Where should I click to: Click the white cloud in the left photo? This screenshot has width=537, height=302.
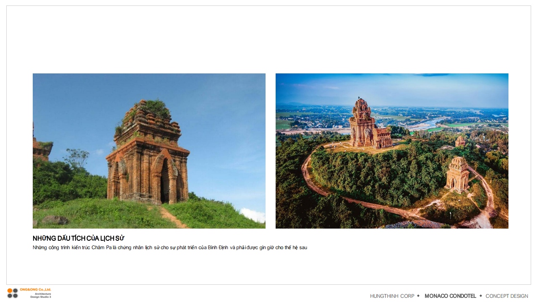pyautogui.click(x=253, y=215)
